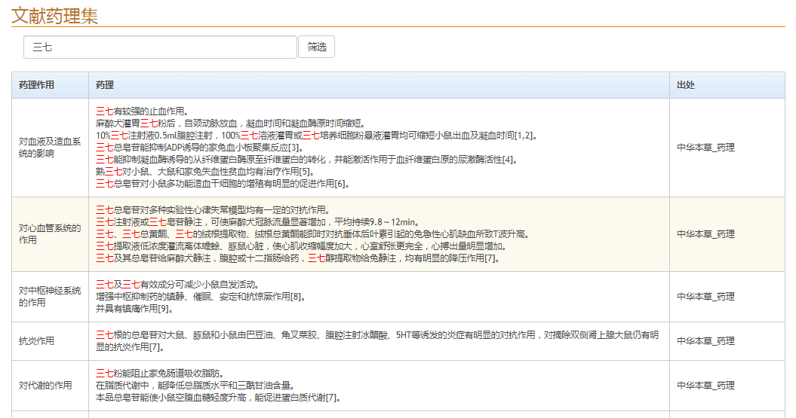Click 中华本草_药理 in the 对心血管系统的作用 row
This screenshot has height=418, width=796.
(x=705, y=234)
